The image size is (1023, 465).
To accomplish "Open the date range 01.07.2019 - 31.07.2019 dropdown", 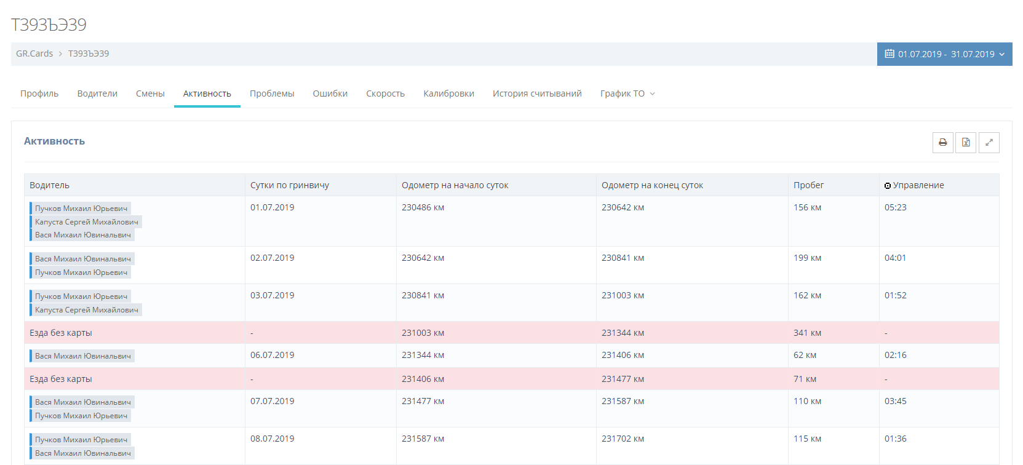I will tap(944, 54).
